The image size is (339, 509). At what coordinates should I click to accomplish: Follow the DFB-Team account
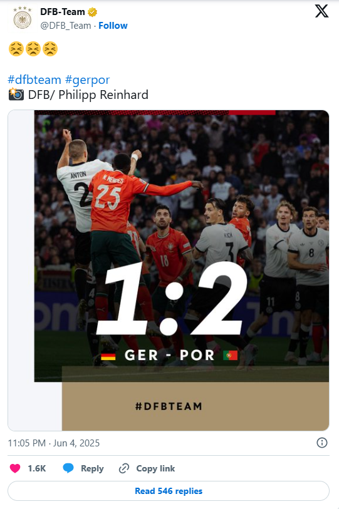(x=113, y=26)
